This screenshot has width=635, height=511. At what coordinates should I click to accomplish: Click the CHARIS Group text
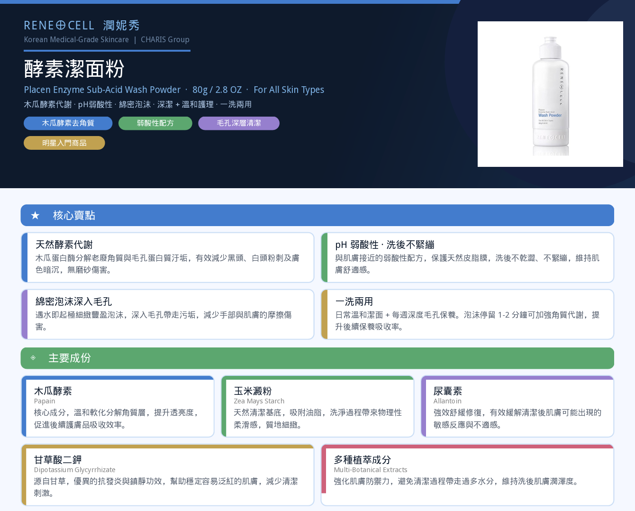pos(165,39)
